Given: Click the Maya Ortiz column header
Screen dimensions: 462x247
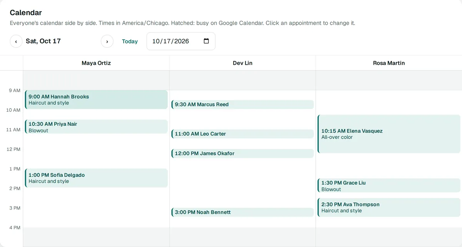Looking at the screenshot, I should (96, 63).
